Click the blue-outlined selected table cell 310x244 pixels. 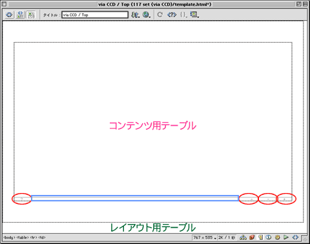(135, 198)
